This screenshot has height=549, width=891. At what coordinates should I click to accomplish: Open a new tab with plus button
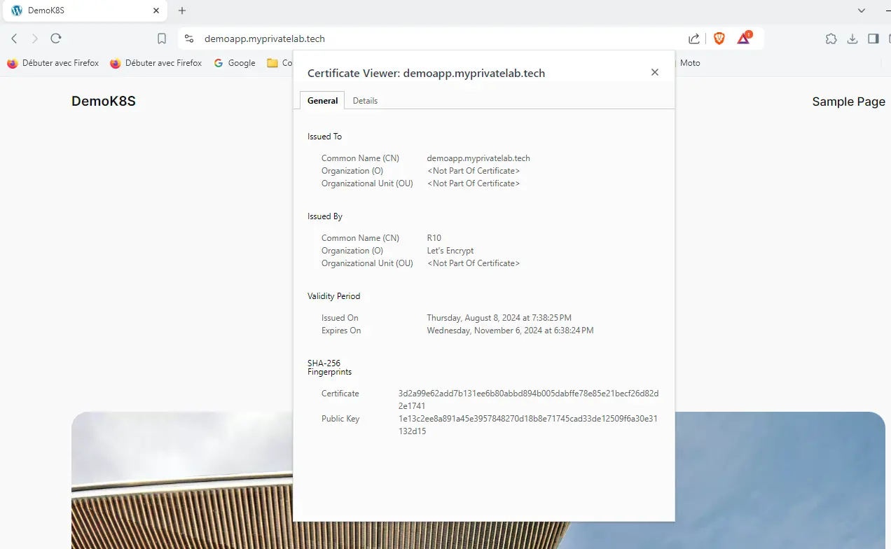click(x=182, y=11)
